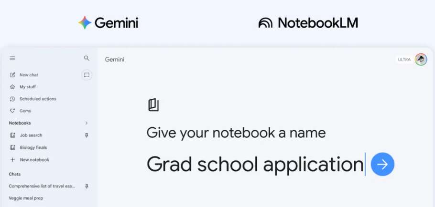Open the Job search notebook
This screenshot has width=435, height=207.
click(31, 135)
